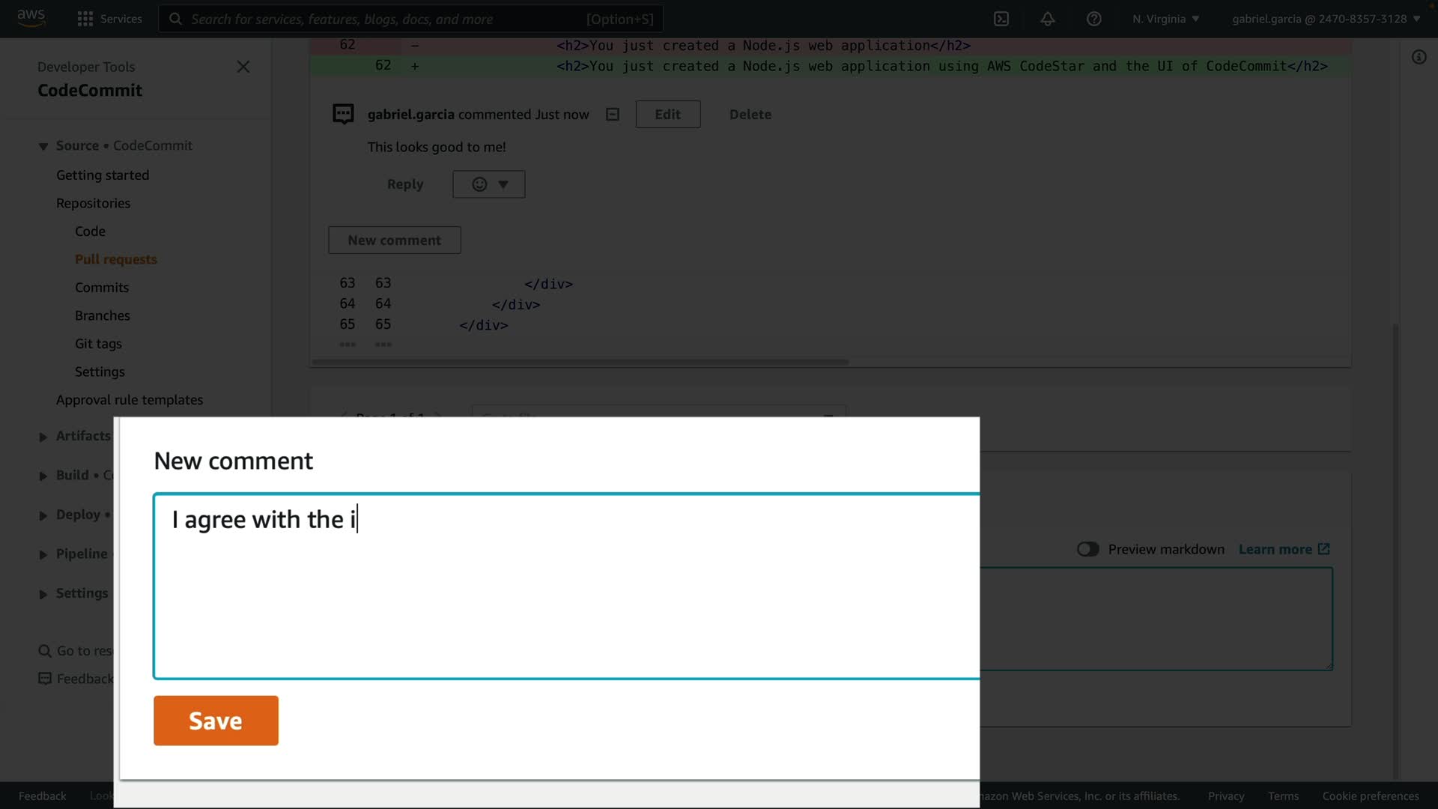The height and width of the screenshot is (809, 1438).
Task: Open the AWS CloudShell icon
Action: [x=1001, y=19]
